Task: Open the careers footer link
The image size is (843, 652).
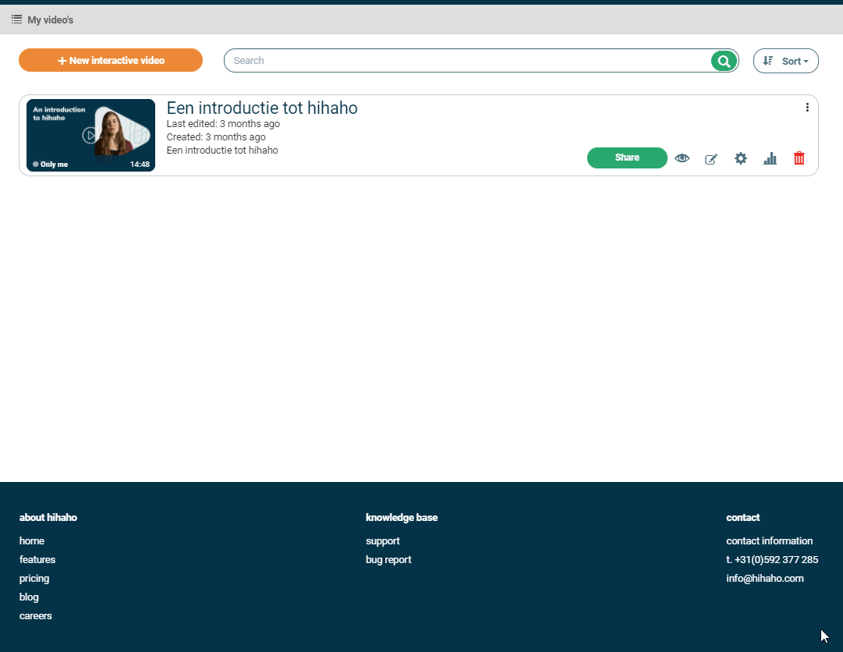Action: [x=36, y=616]
